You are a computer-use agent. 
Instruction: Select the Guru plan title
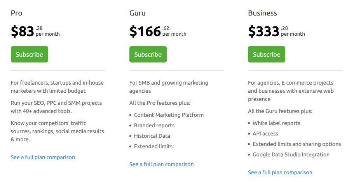point(138,13)
